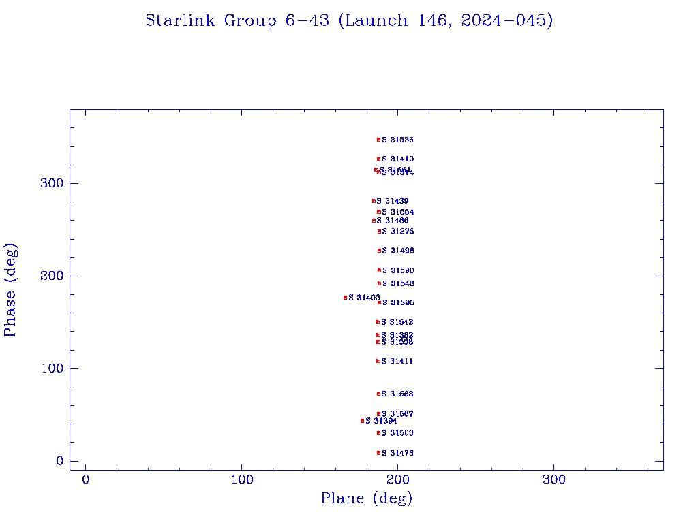The width and height of the screenshot is (698, 523).
Task: Click the '300' tick label on the Phase axis
Action: coord(52,183)
